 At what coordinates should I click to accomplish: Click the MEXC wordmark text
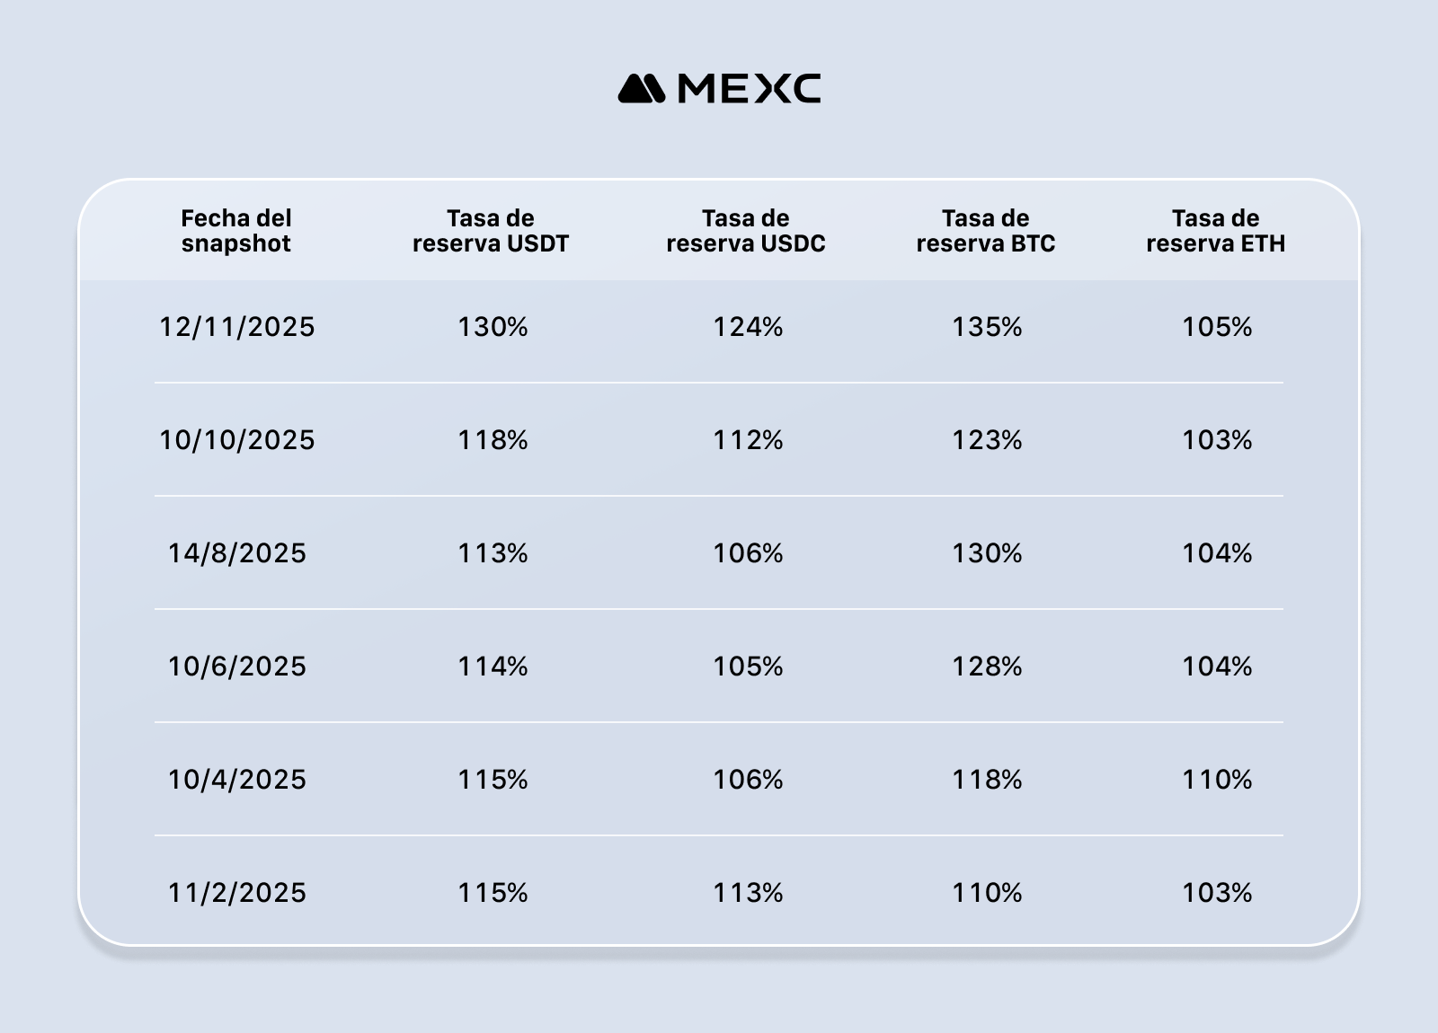coord(749,89)
